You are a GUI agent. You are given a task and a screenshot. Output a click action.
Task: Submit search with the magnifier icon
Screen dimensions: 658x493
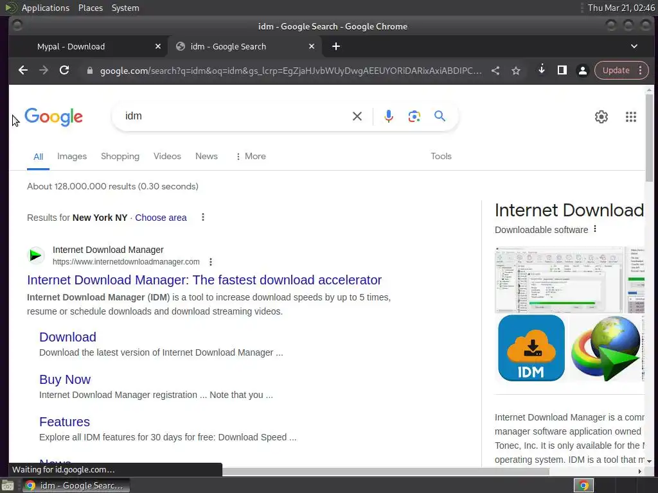pyautogui.click(x=440, y=116)
